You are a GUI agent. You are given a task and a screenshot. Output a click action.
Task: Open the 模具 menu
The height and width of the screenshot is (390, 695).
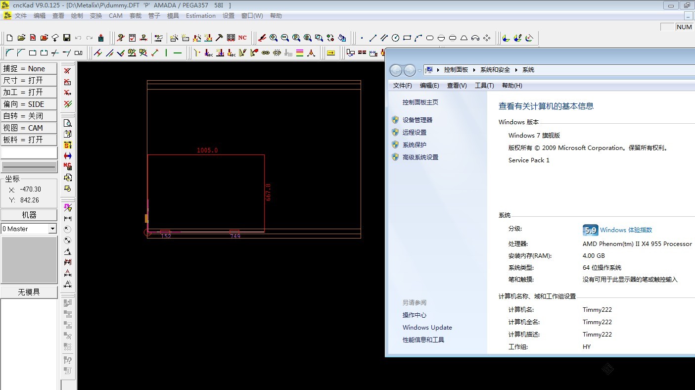(173, 16)
